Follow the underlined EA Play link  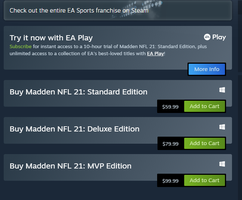coord(155,54)
